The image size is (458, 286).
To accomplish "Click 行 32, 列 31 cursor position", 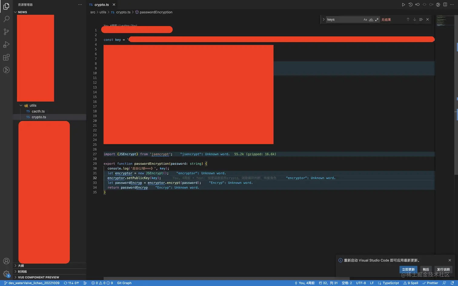I will pos(328,283).
